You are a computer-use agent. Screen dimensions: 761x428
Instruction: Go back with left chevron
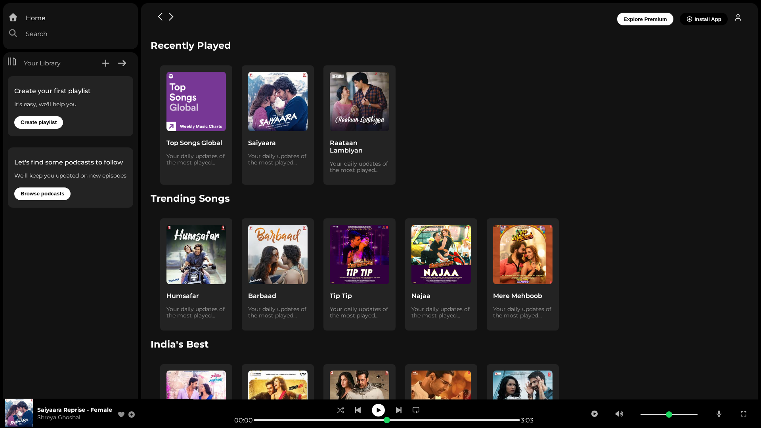point(160,17)
